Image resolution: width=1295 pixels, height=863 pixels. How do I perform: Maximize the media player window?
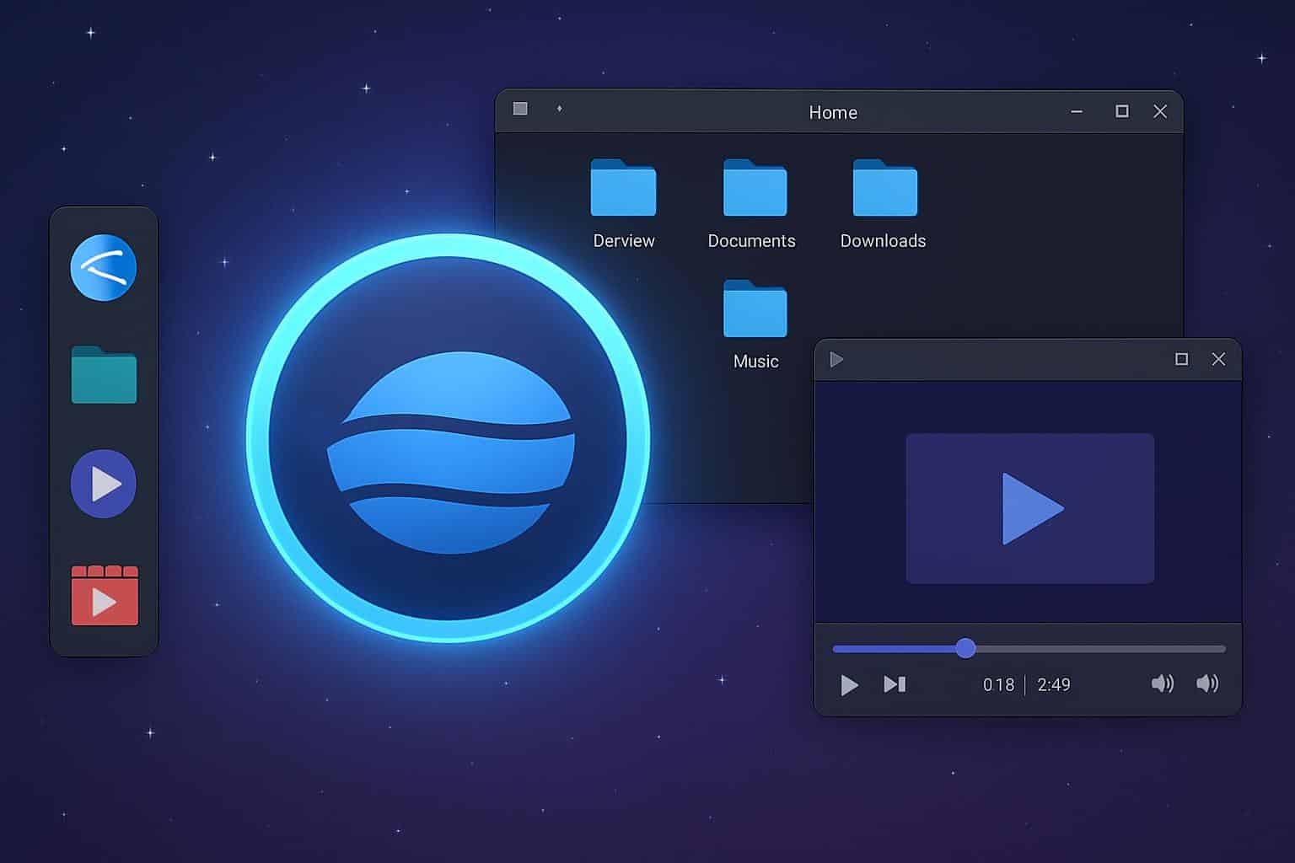(x=1181, y=360)
